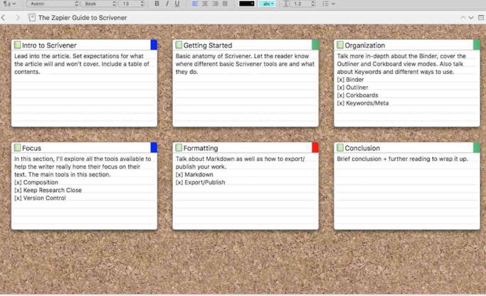Click the '[x] Binder' line in Organization
This screenshot has height=296, width=486.
350,80
